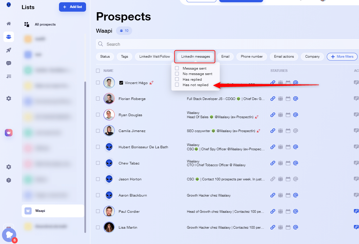
Task: Open Aaron Blackburn's prospect name
Action: click(133, 195)
